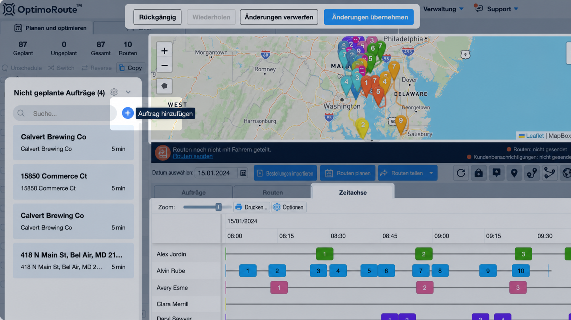Click the Rückgängig button
The image size is (571, 320).
point(157,17)
